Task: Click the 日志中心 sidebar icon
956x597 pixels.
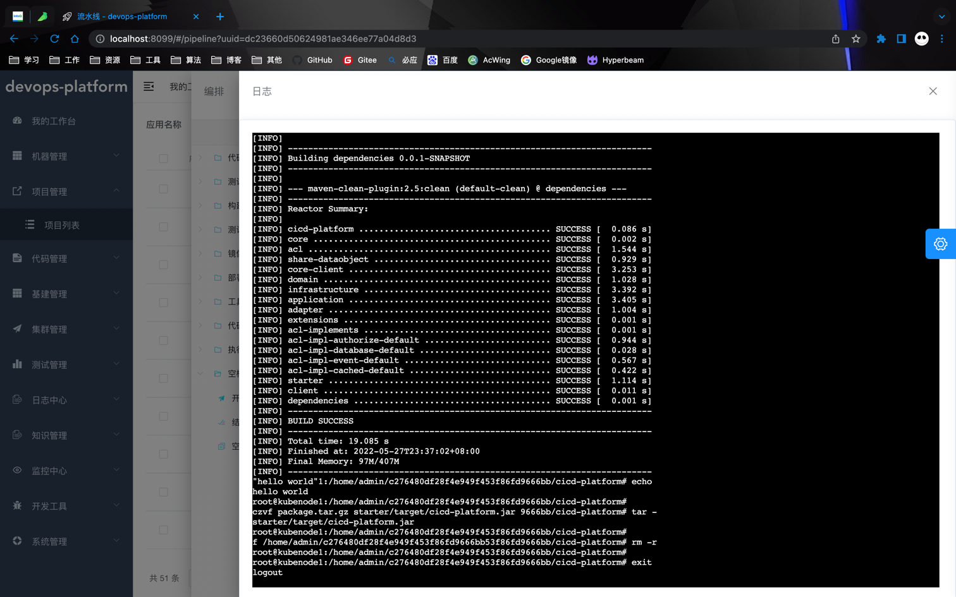Action: (x=17, y=400)
